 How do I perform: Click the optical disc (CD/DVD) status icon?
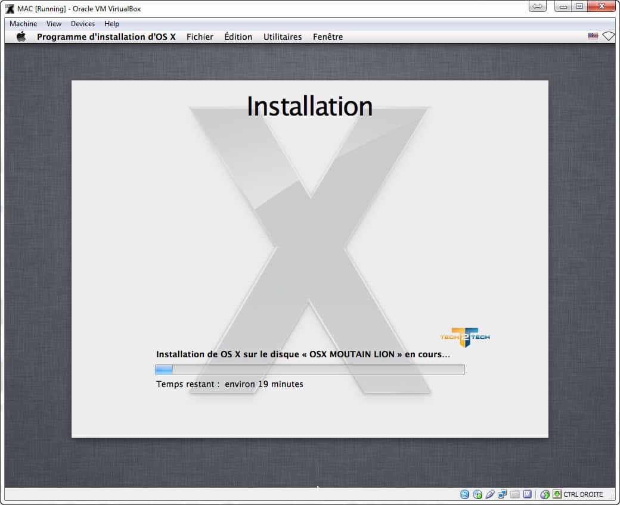(478, 494)
